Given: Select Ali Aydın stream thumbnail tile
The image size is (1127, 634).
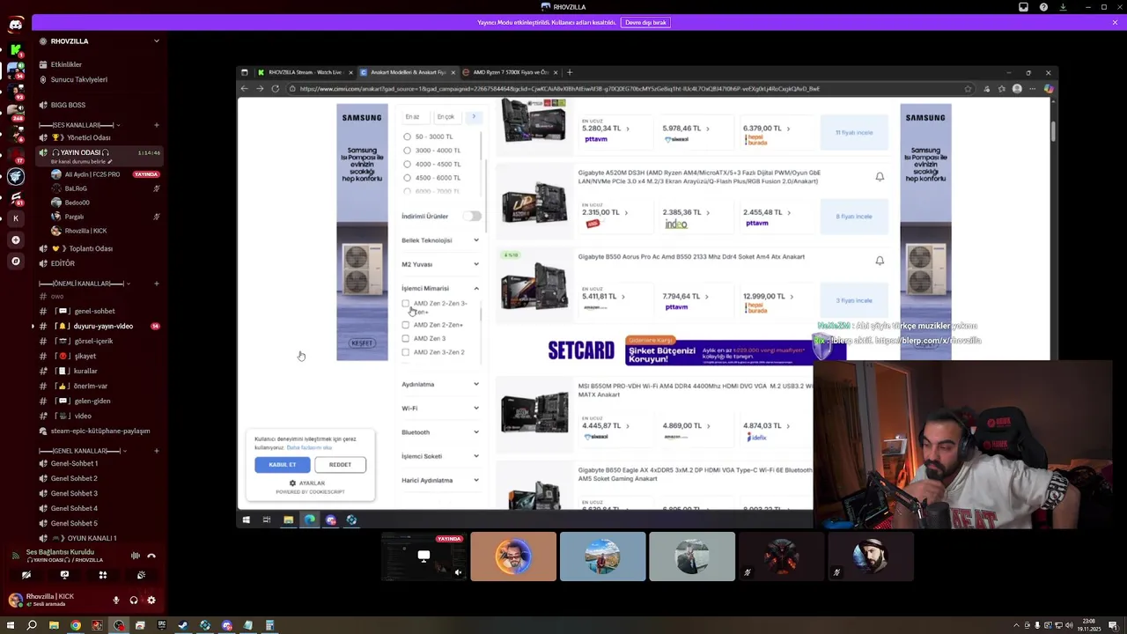Looking at the screenshot, I should pyautogui.click(x=424, y=557).
